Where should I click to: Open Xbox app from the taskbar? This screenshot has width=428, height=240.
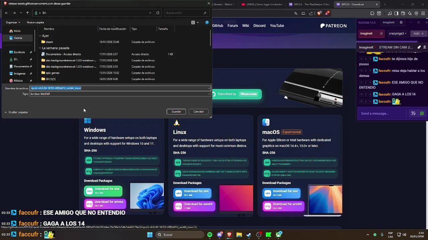click(279, 235)
